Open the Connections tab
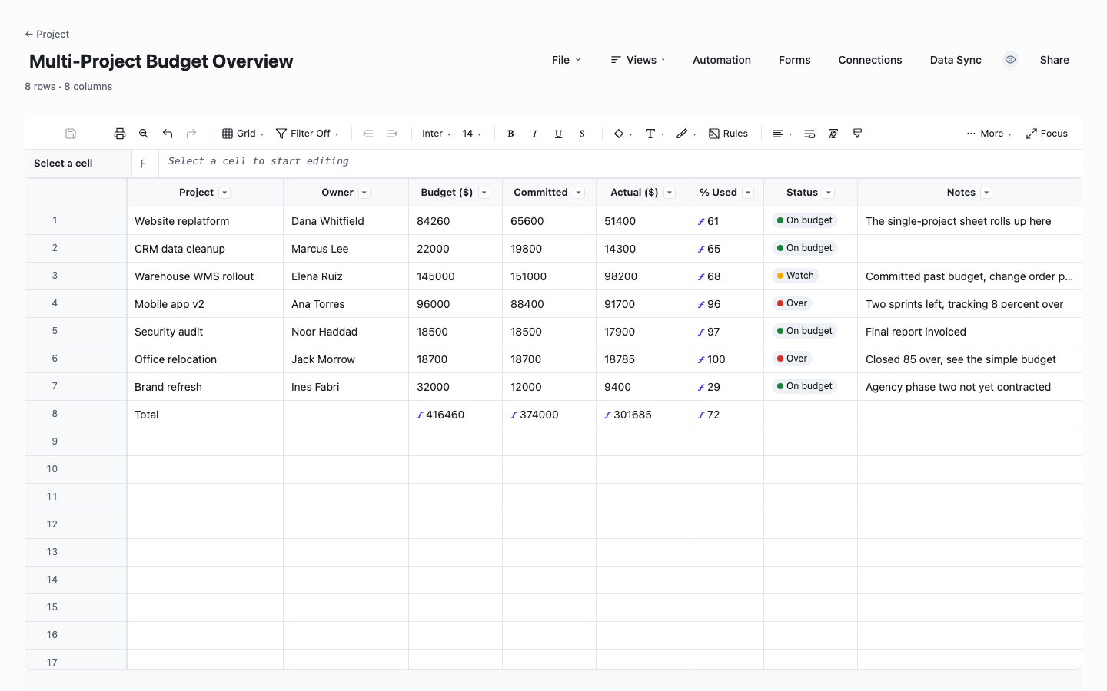This screenshot has width=1107, height=691. pos(870,60)
